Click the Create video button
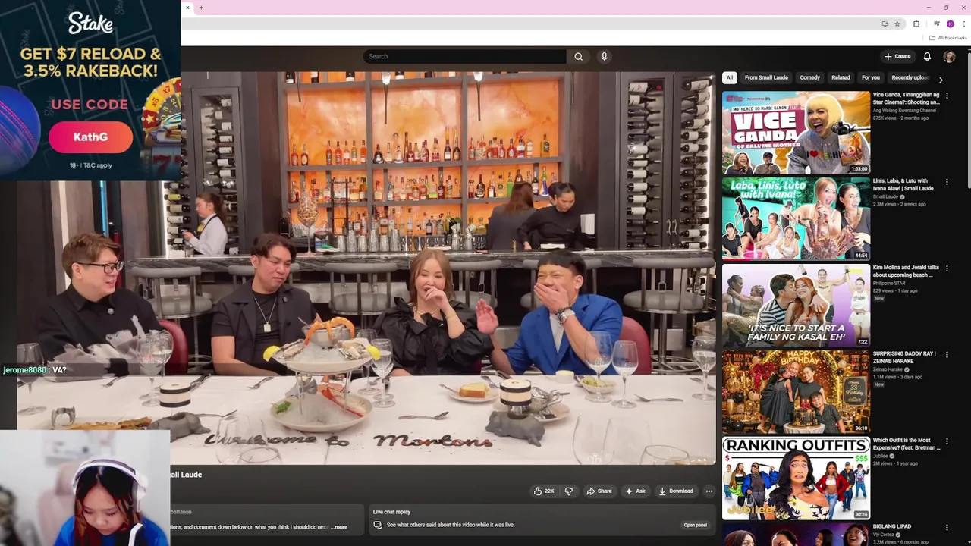971x546 pixels. coord(897,56)
